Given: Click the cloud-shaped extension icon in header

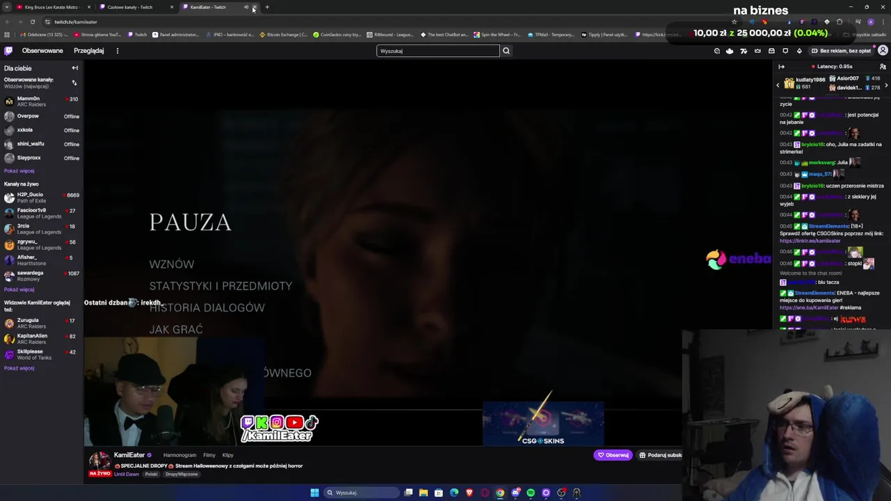Looking at the screenshot, I should [x=730, y=51].
